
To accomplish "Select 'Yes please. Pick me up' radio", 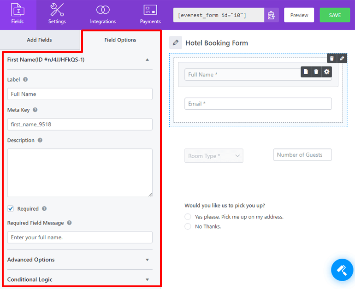I will point(188,217).
